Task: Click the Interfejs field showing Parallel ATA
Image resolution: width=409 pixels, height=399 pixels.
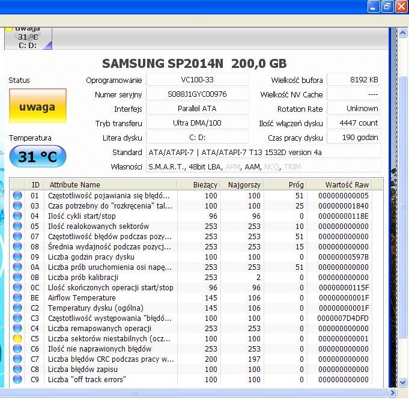Action: click(197, 109)
